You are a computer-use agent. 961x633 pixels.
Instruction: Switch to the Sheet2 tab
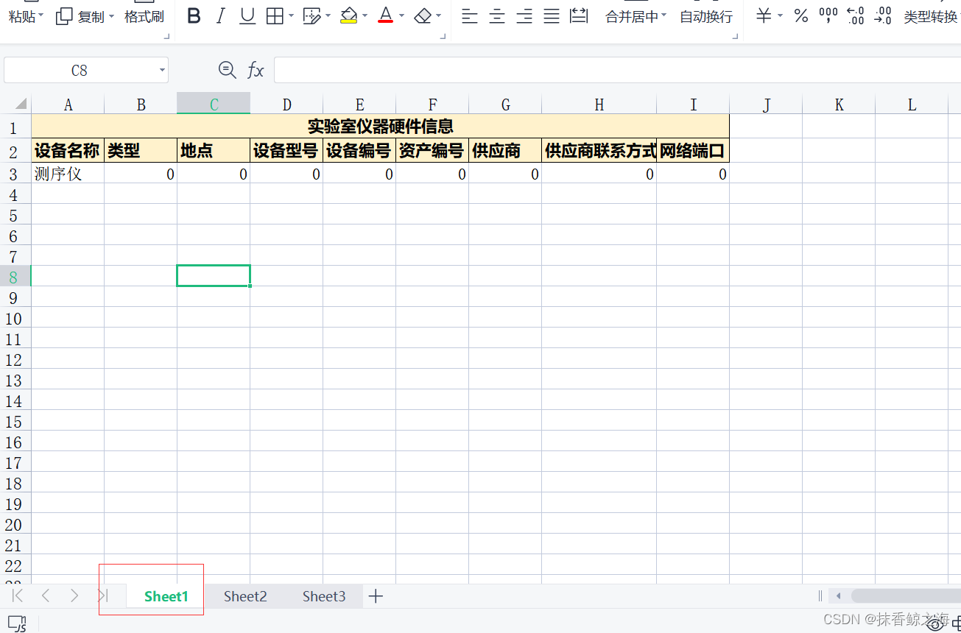point(245,596)
